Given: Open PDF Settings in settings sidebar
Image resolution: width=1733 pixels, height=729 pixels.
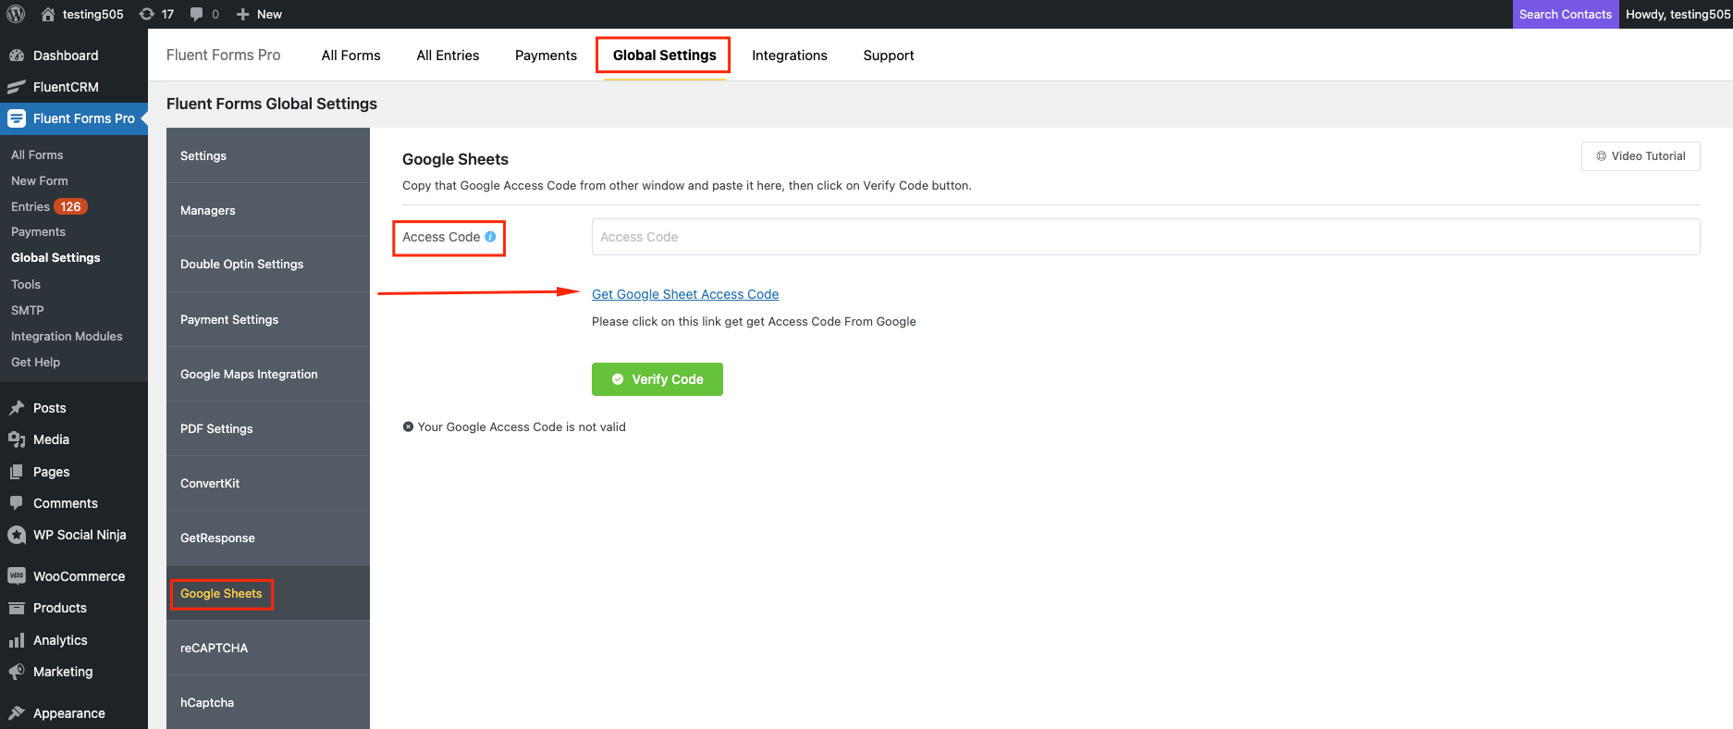Looking at the screenshot, I should coord(268,428).
